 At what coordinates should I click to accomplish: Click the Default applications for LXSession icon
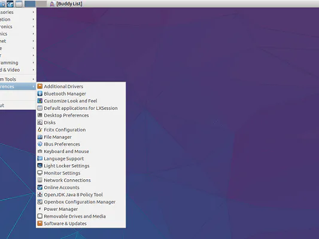[x=40, y=108]
